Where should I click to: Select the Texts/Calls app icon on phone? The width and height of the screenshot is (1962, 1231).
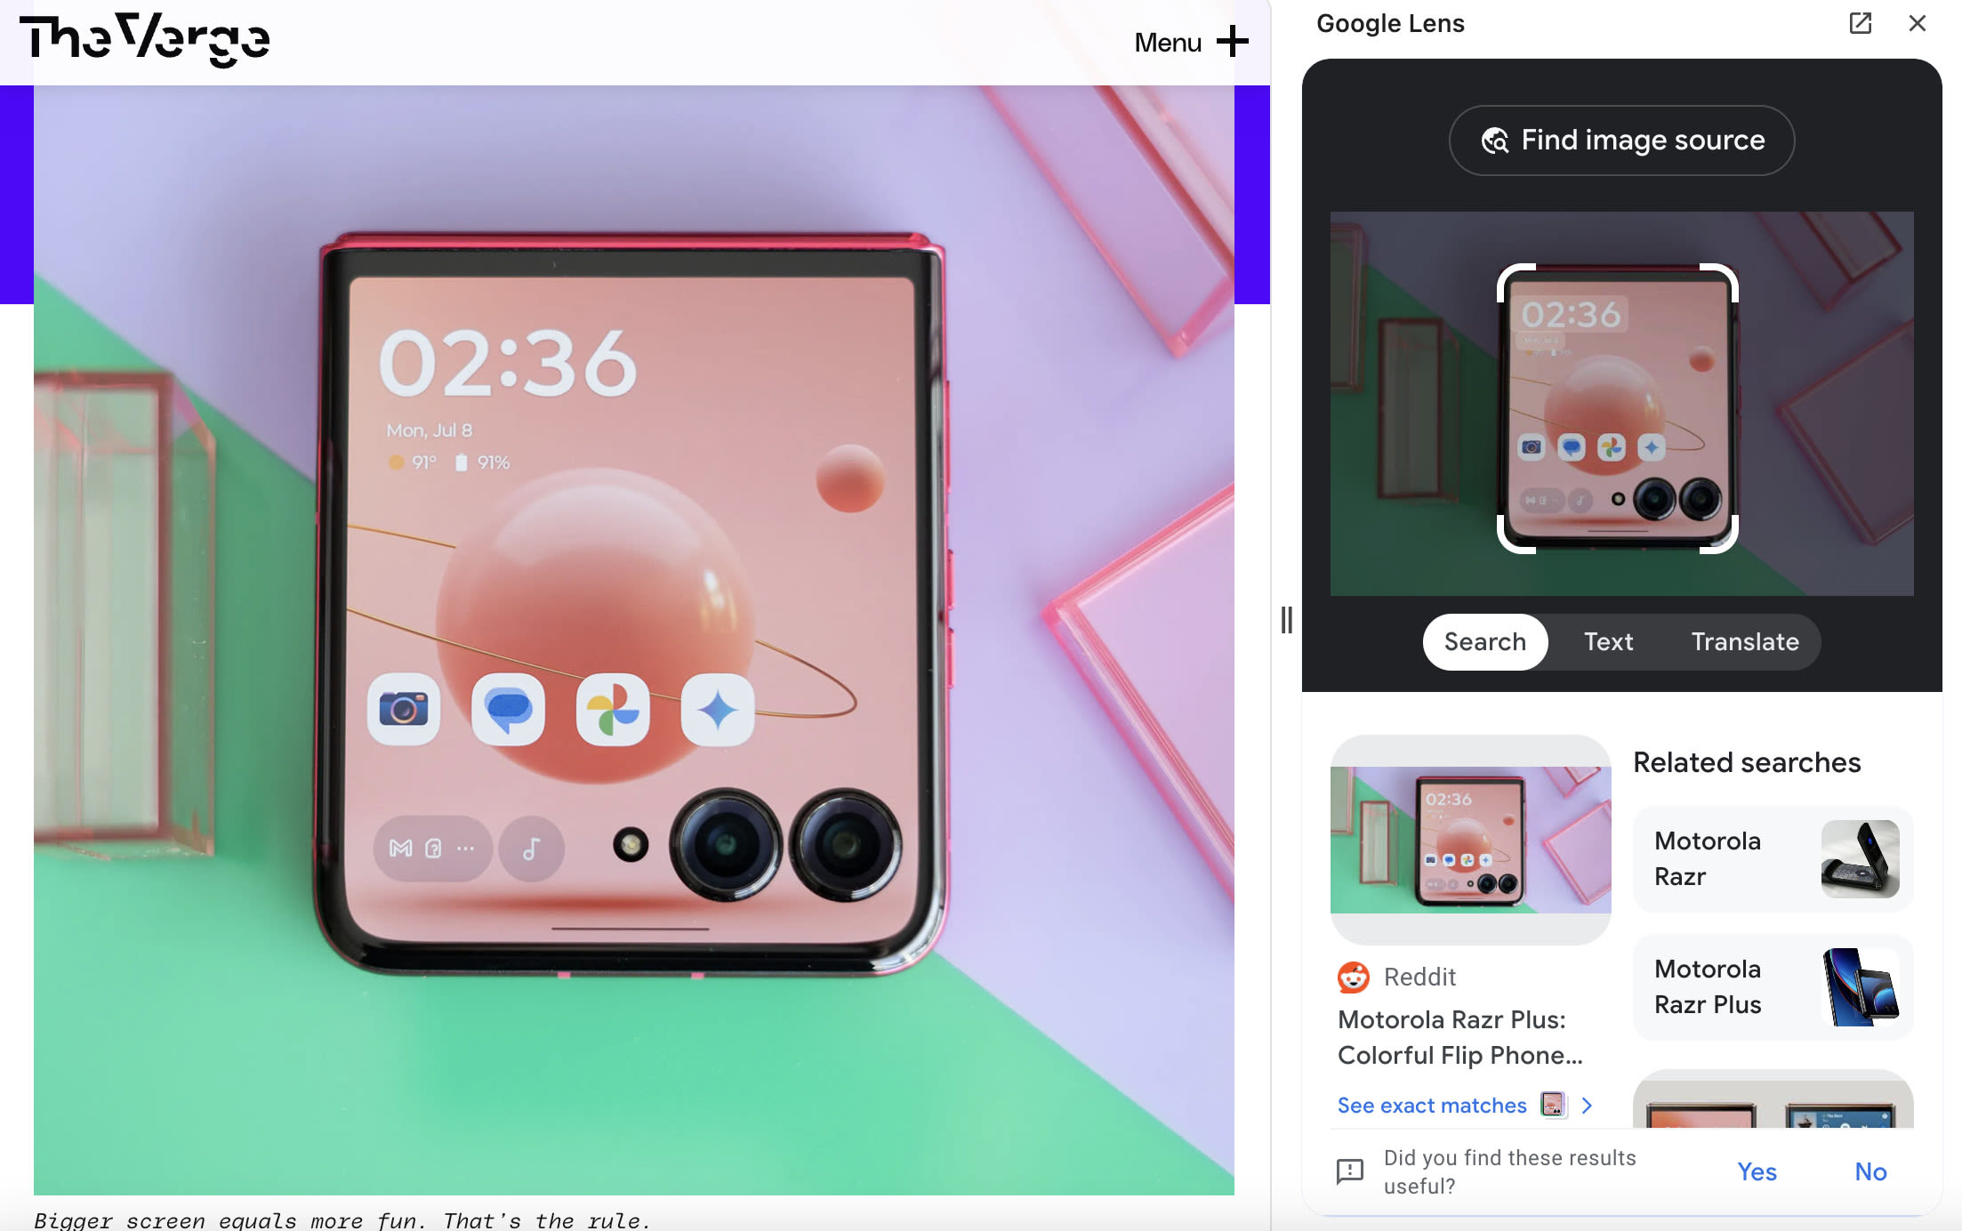click(x=506, y=706)
